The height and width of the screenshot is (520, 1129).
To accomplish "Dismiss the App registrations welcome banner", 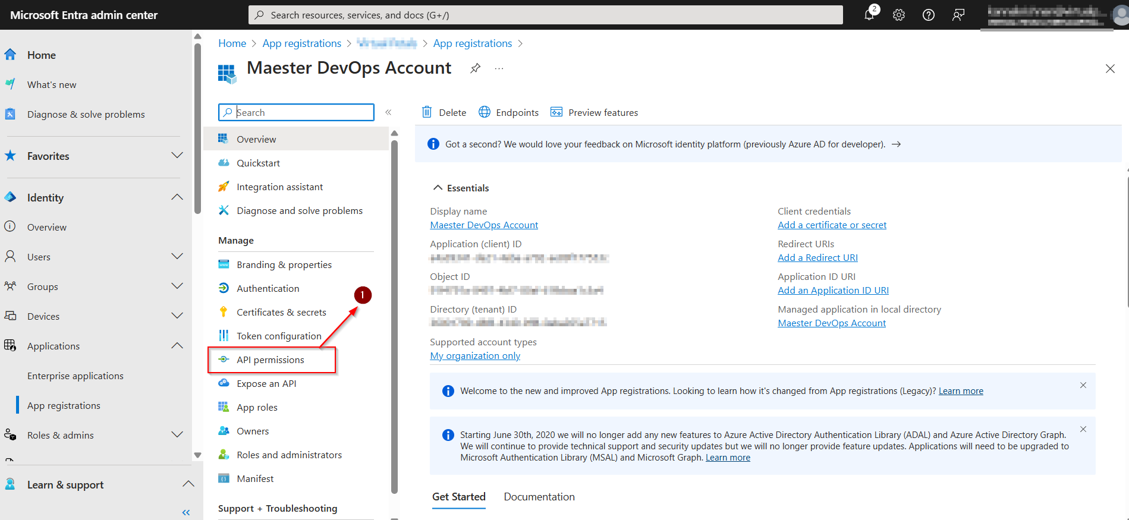I will [x=1083, y=385].
